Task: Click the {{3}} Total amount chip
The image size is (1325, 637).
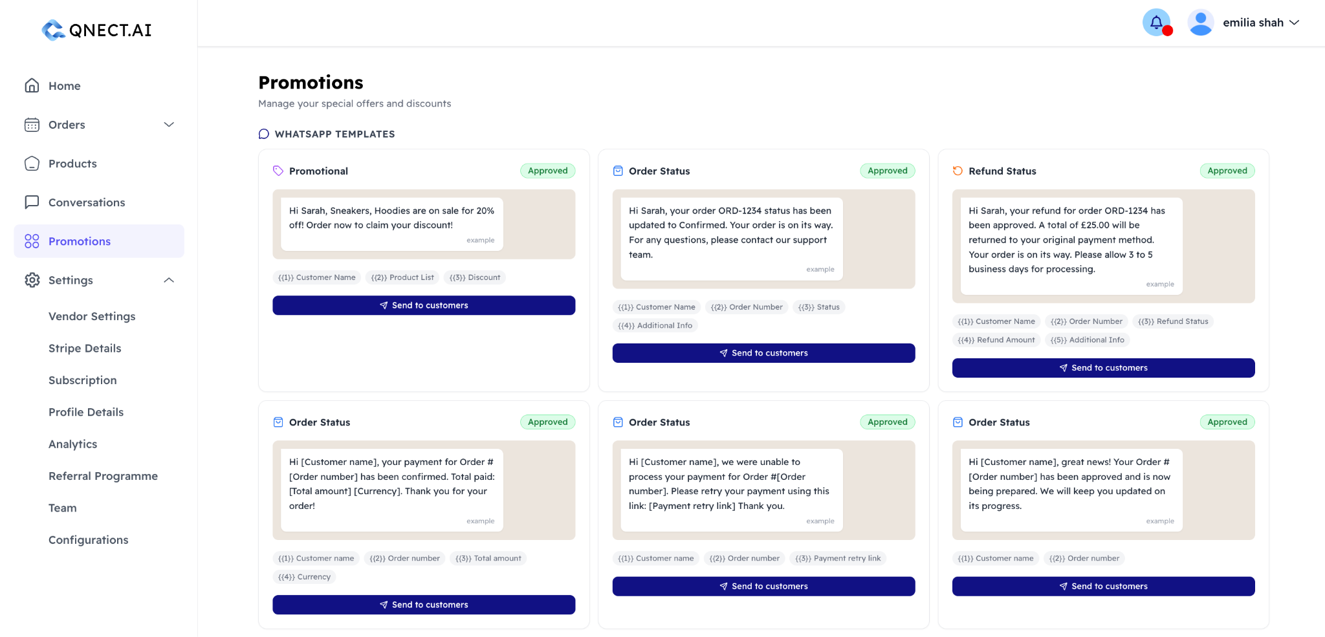Action: (x=488, y=559)
